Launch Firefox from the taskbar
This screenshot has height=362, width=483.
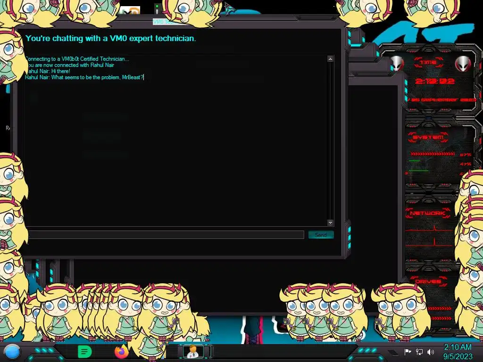(121, 352)
